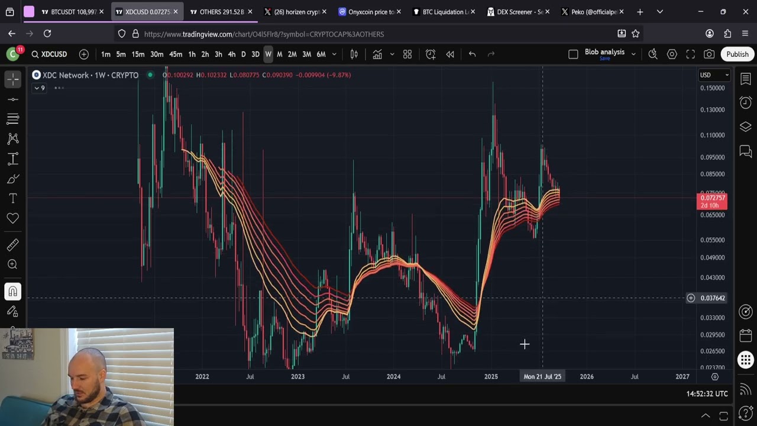
Task: Add alert at 0.037642 price
Action: click(691, 298)
